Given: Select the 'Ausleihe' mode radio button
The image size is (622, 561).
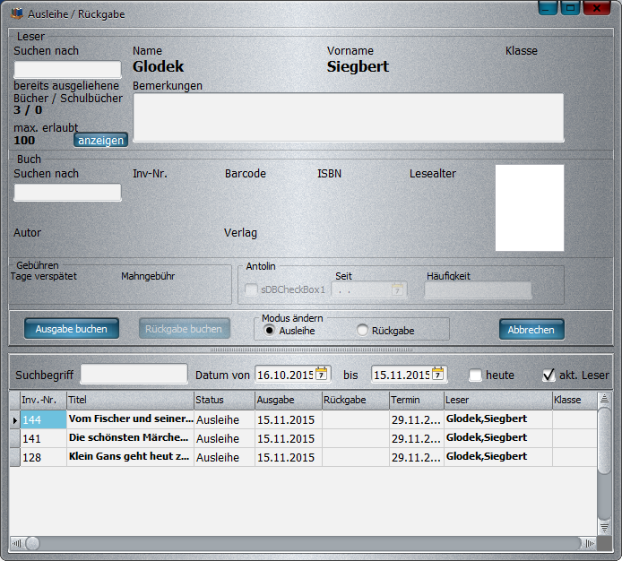Looking at the screenshot, I should point(270,331).
